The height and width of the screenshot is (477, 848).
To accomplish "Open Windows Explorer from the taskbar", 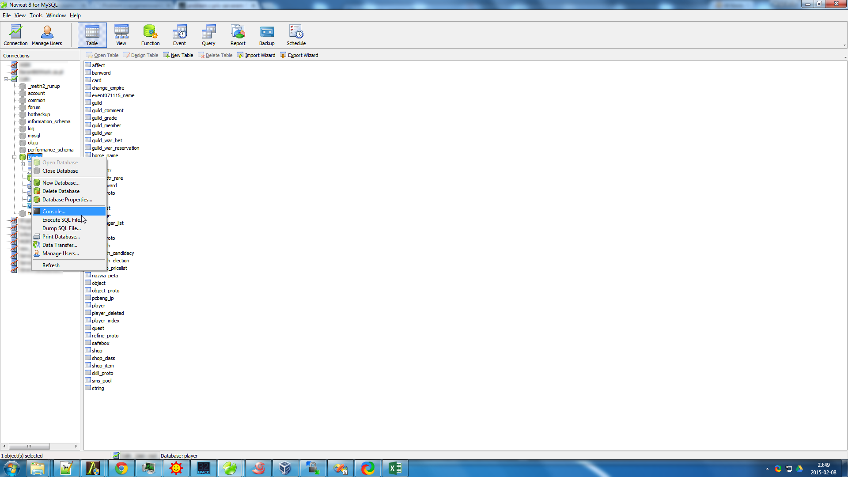I will click(x=38, y=468).
